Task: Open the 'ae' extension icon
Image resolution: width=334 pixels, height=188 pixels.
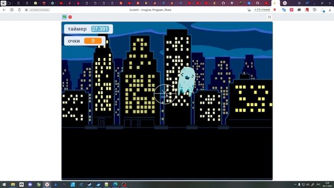Action: [299, 10]
